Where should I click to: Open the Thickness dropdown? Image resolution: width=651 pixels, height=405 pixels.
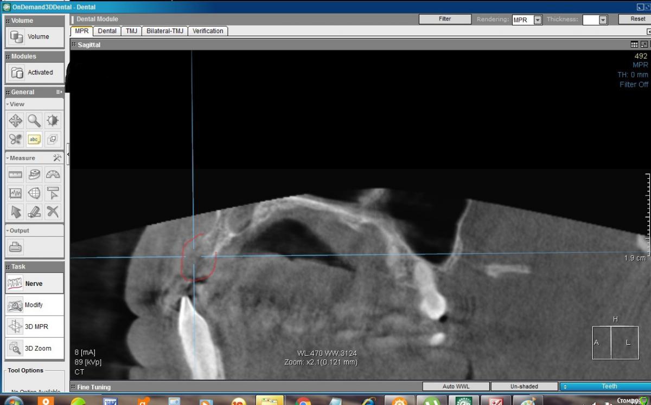coord(603,20)
